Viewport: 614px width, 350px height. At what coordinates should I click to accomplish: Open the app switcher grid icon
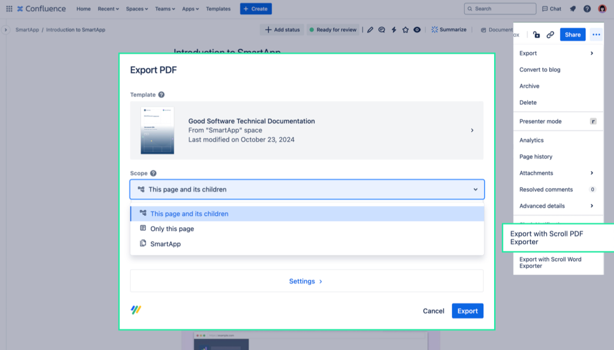click(9, 9)
